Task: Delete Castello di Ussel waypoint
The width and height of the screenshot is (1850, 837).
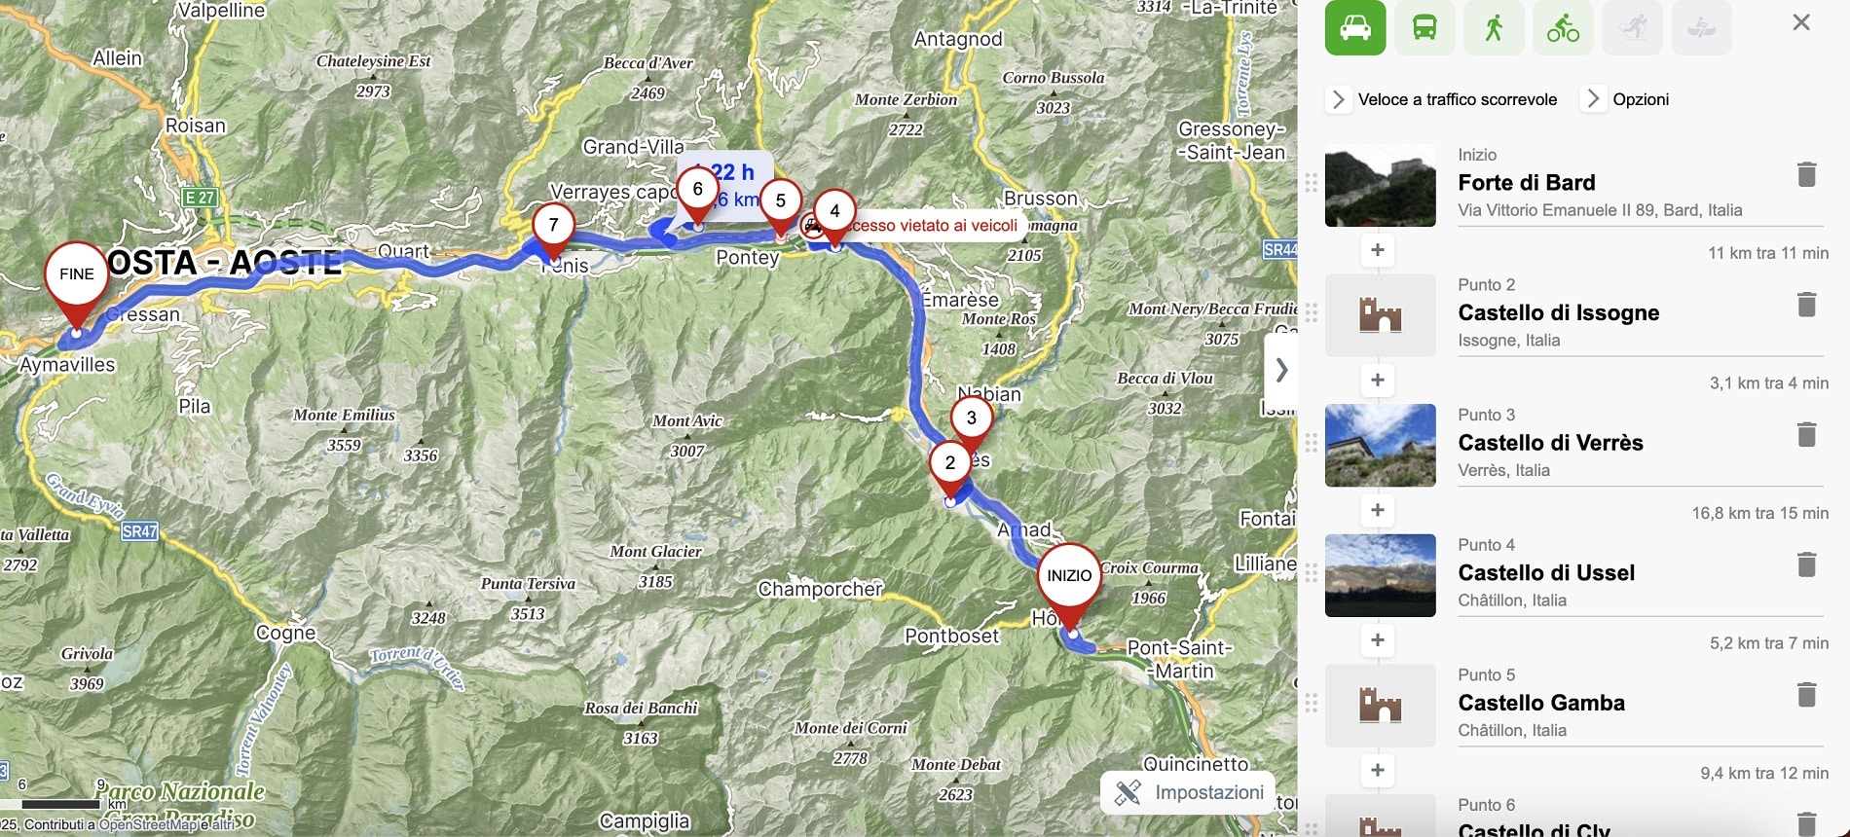Action: click(x=1806, y=564)
